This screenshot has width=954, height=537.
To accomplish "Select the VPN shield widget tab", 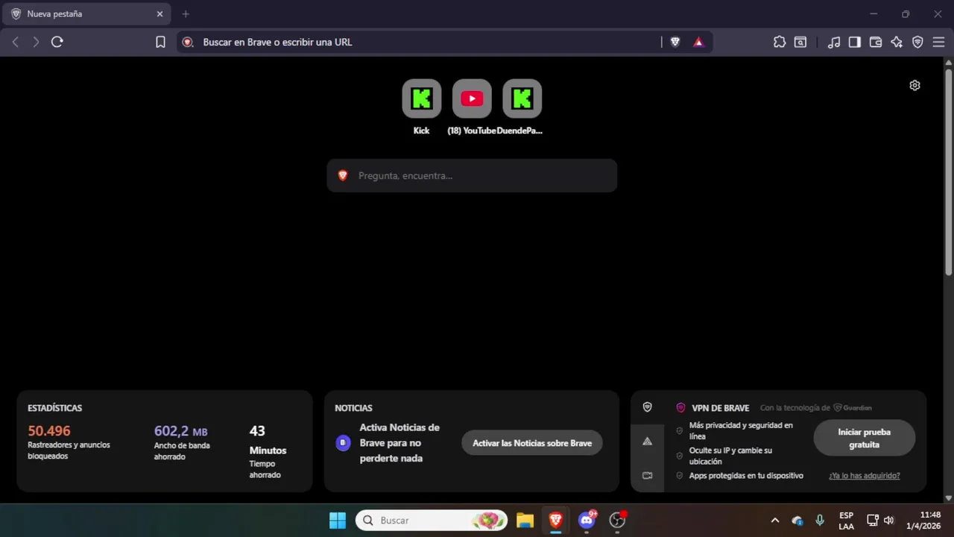I will pos(647,407).
